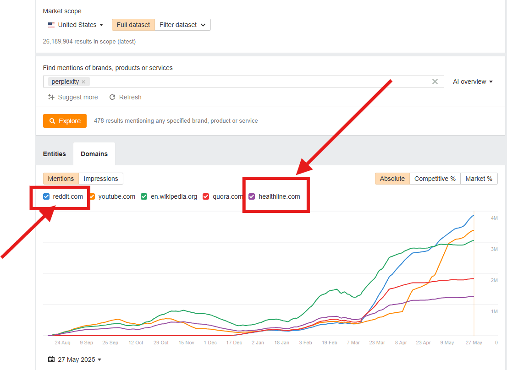Screen dimensions: 507x370
Task: Uncheck the healthline.com series checkbox
Action: [252, 196]
